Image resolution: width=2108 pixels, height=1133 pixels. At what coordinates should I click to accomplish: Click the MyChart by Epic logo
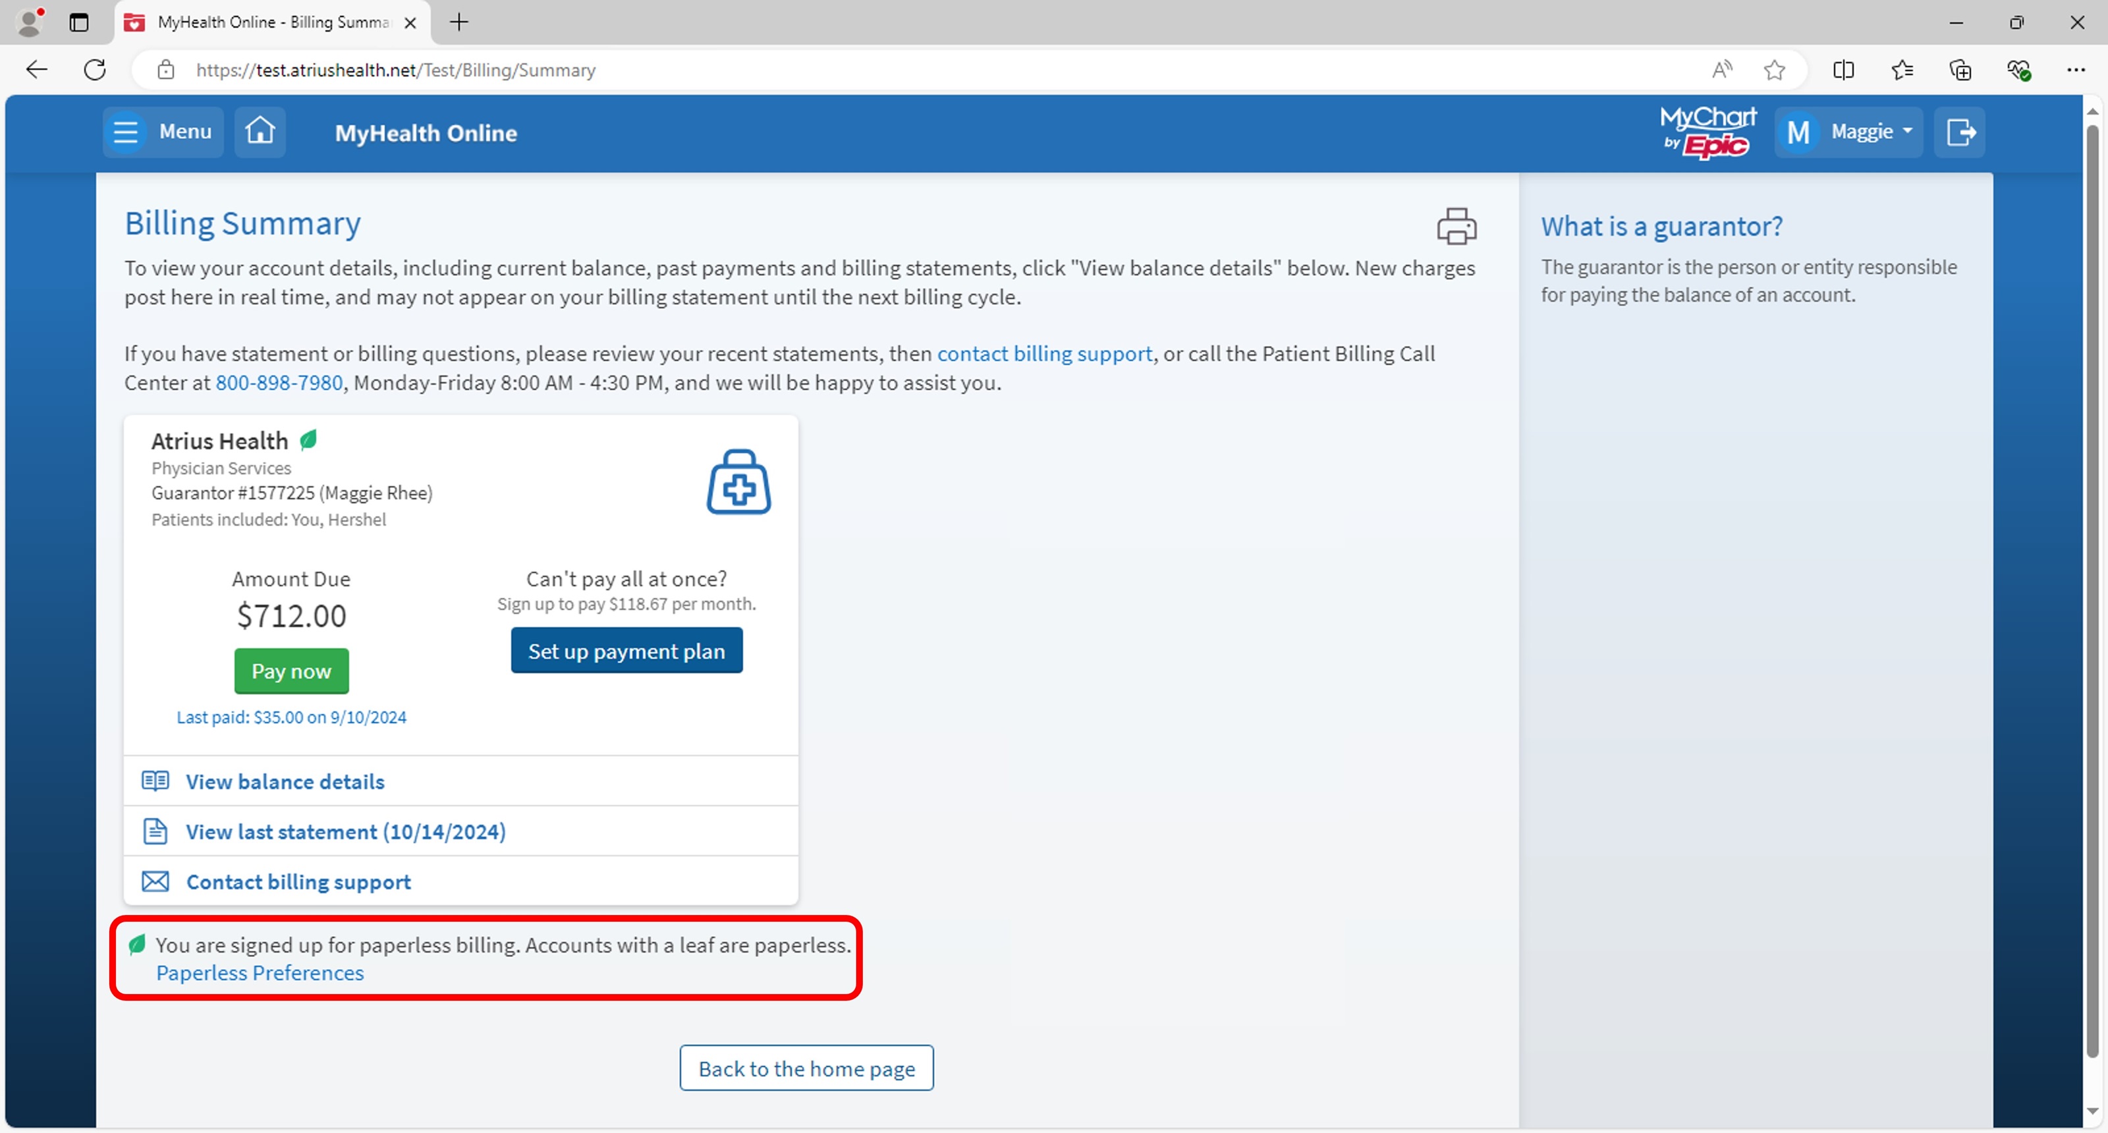[1707, 132]
